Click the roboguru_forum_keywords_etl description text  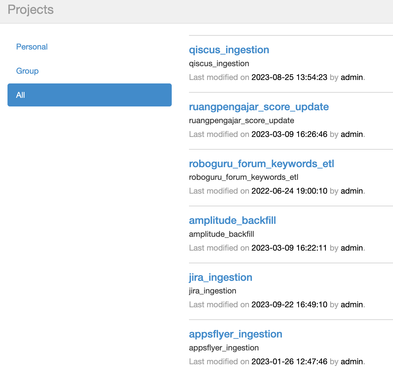point(243,177)
